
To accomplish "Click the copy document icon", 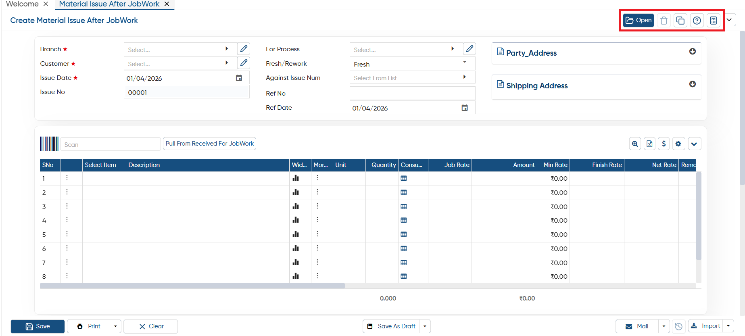I will pyautogui.click(x=680, y=21).
